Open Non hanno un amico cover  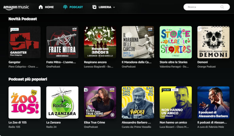(x=176, y=102)
